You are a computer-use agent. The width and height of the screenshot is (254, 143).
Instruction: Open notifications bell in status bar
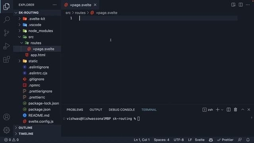pos(248,140)
